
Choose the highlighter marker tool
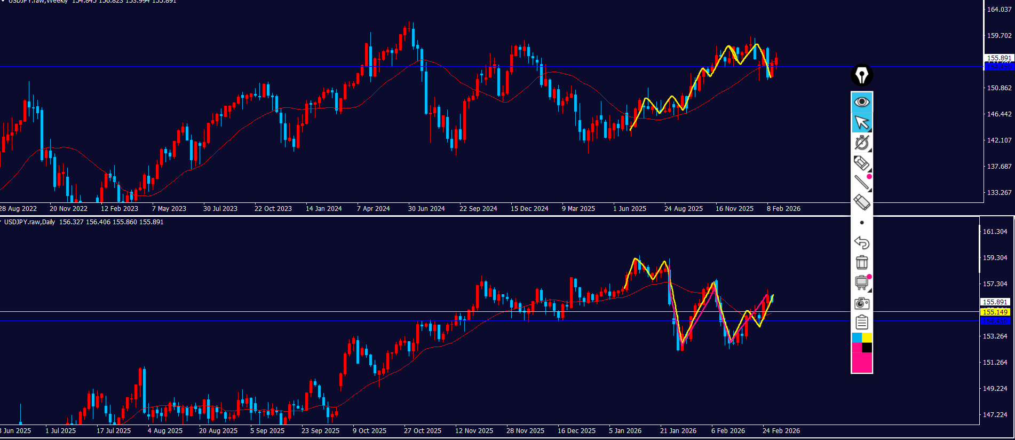(x=861, y=163)
